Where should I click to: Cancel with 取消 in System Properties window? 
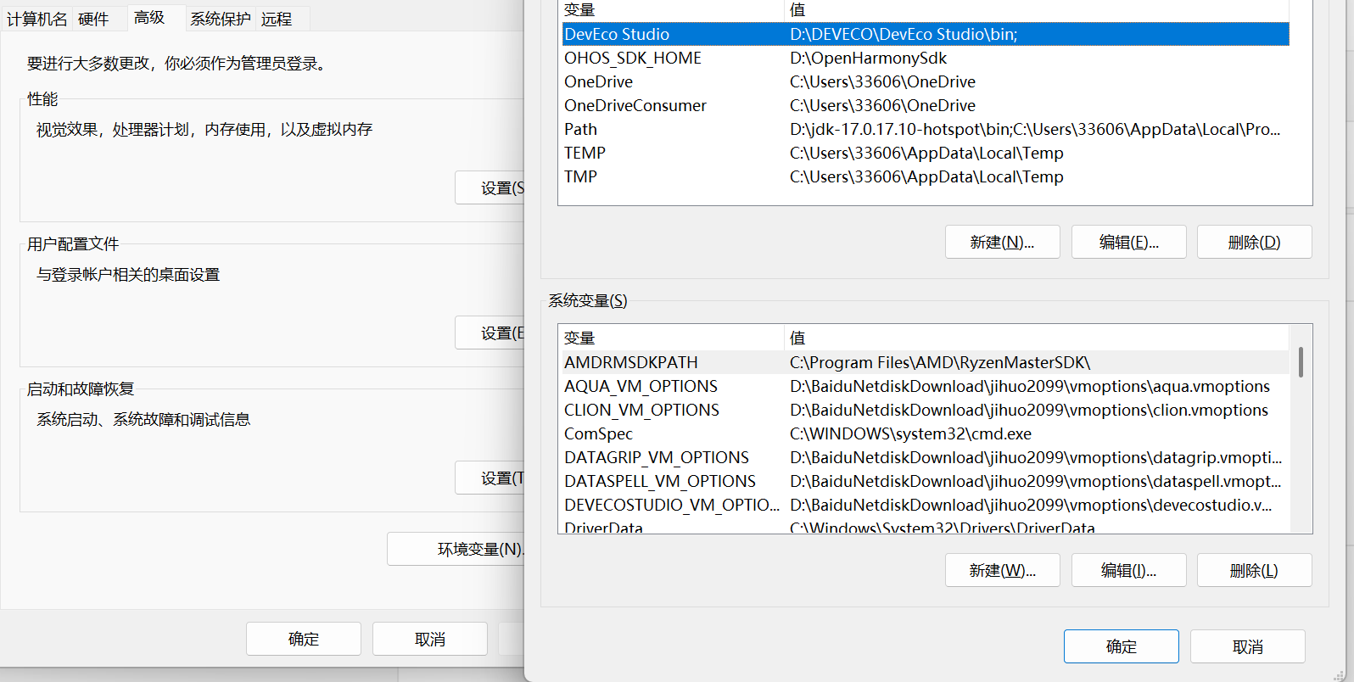430,639
